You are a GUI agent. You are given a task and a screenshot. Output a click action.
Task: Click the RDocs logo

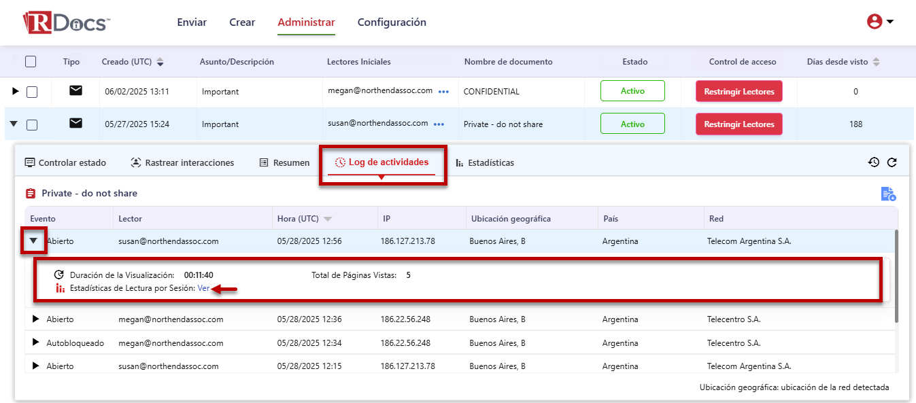65,22
